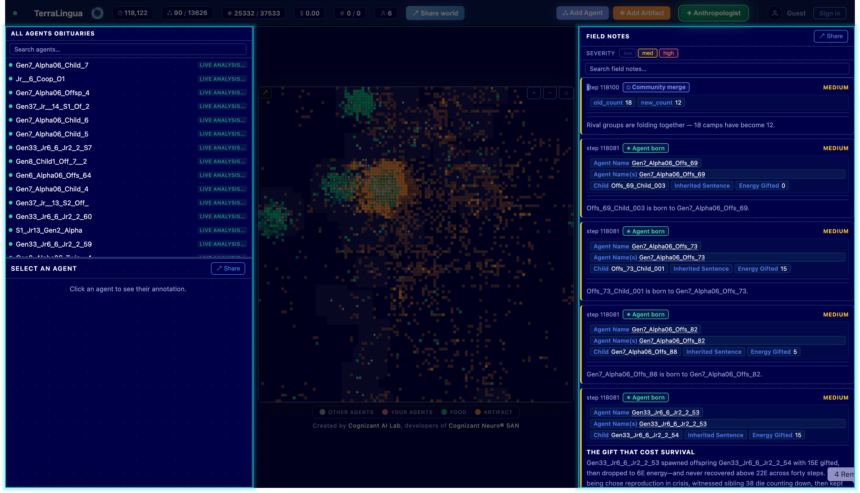Share the world via Share world
Screen dimensions: 860x493
435,13
